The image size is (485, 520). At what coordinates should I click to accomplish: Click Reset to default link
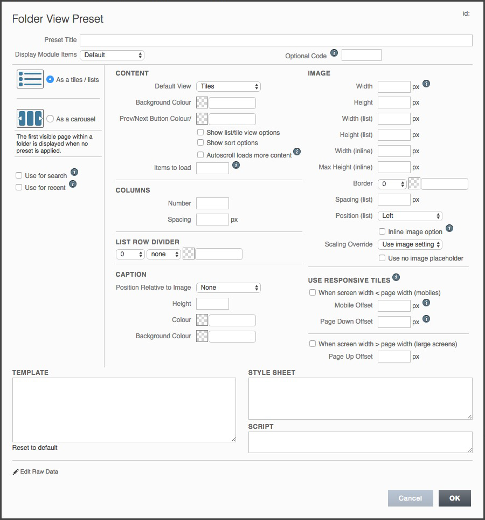tap(35, 448)
